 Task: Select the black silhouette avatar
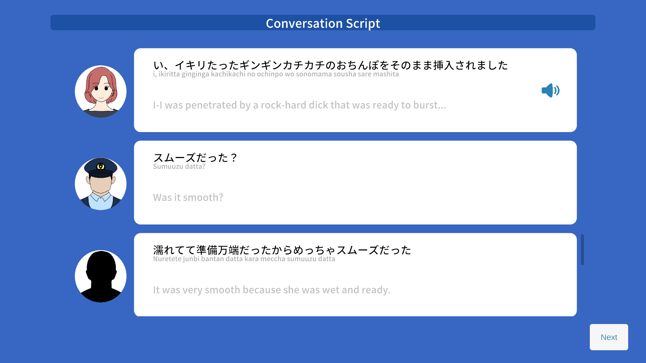(x=101, y=276)
